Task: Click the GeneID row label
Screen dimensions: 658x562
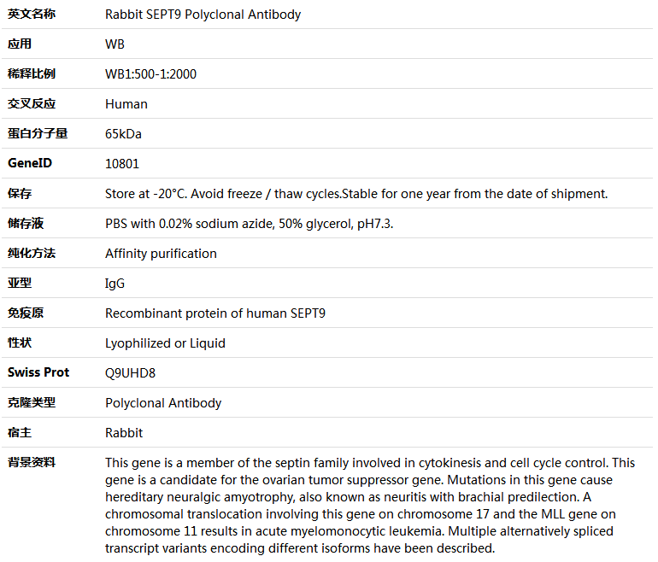Action: pyautogui.click(x=30, y=163)
